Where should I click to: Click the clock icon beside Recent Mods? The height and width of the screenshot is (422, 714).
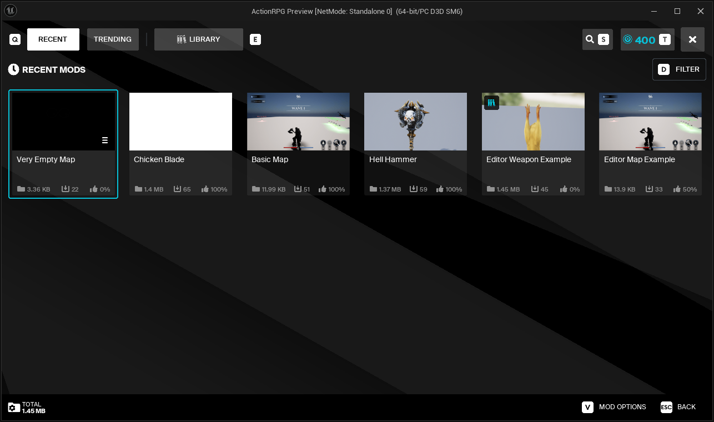click(13, 69)
